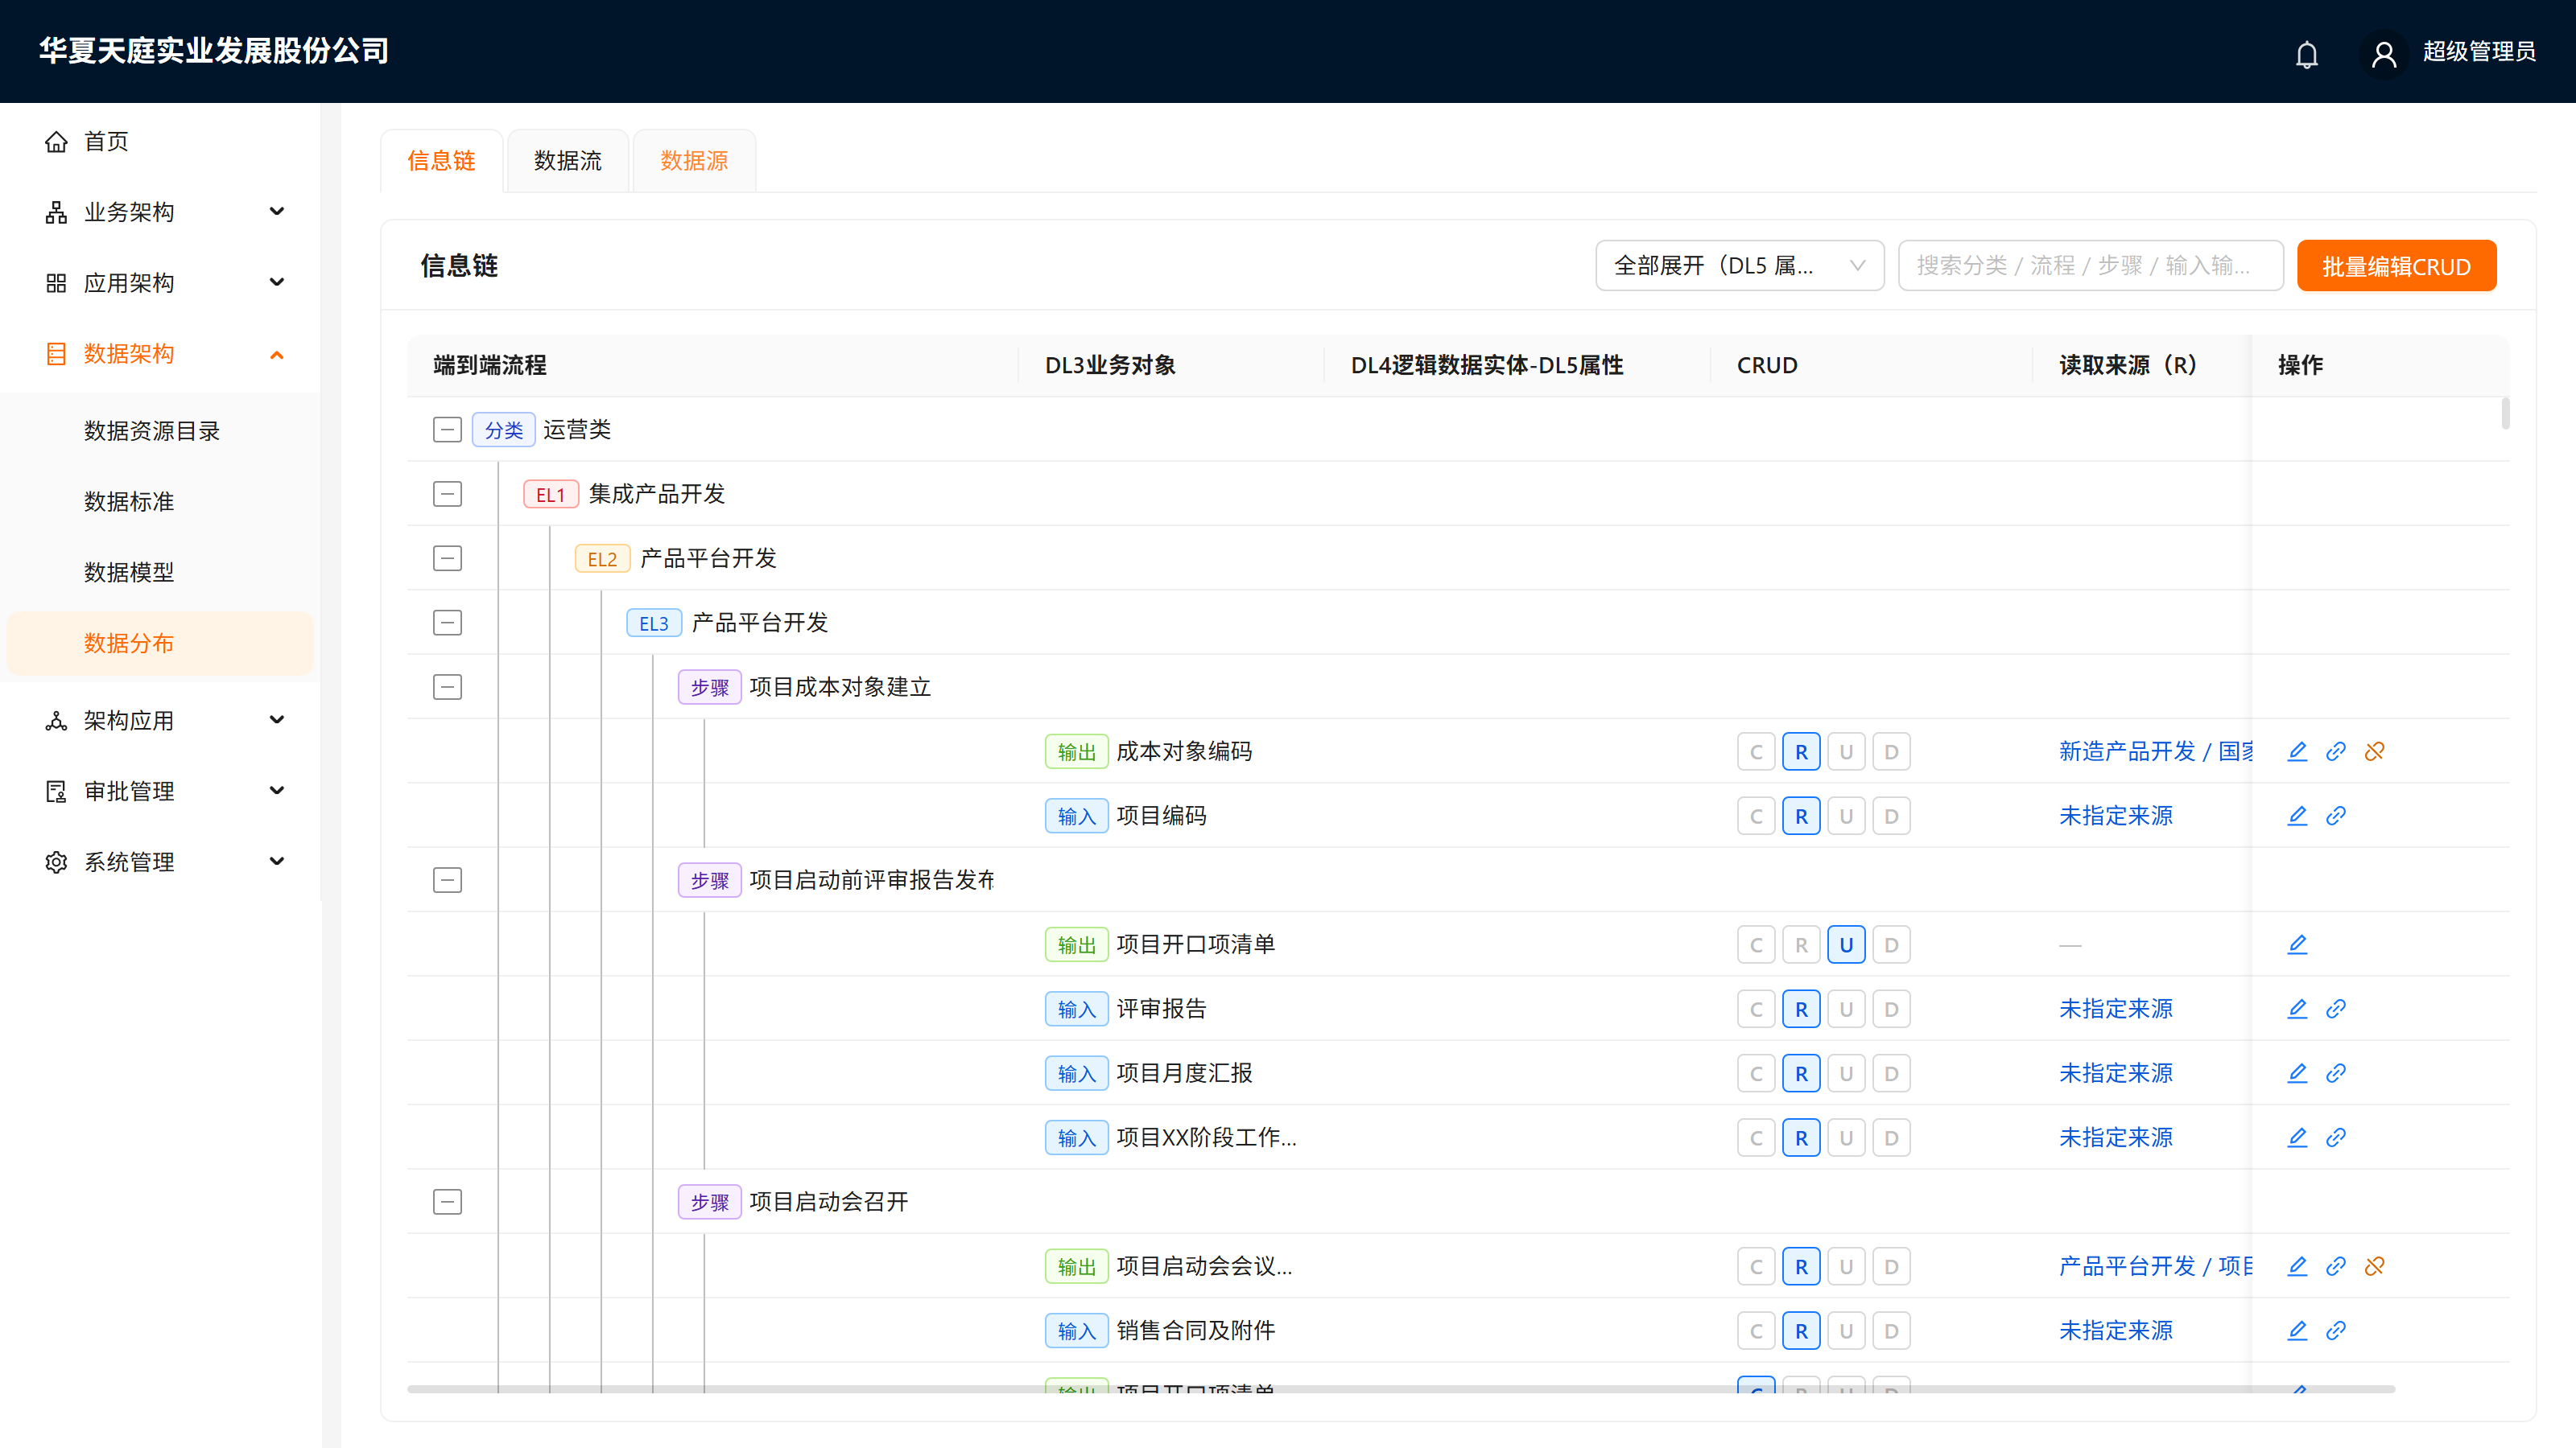Open 数据资源目录 in sidebar

tap(152, 430)
